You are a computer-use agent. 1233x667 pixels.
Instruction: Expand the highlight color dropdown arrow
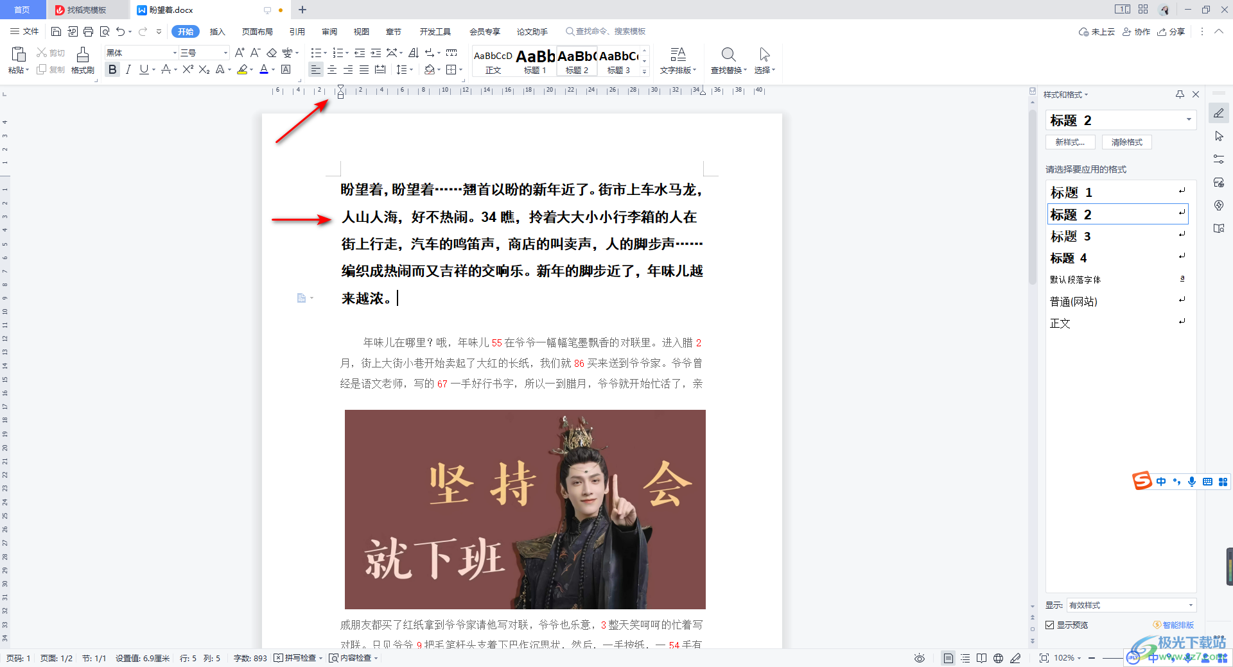pos(251,70)
